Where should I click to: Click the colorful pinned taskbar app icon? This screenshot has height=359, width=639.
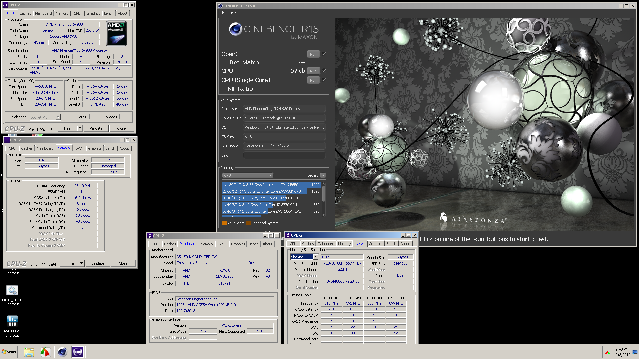tap(45, 352)
